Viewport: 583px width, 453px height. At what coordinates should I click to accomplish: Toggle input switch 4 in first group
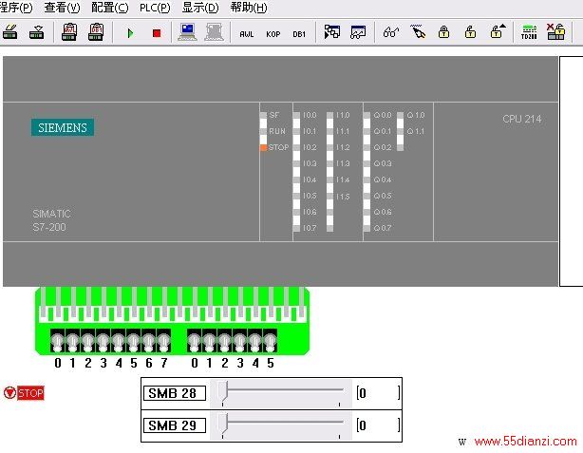click(x=119, y=341)
